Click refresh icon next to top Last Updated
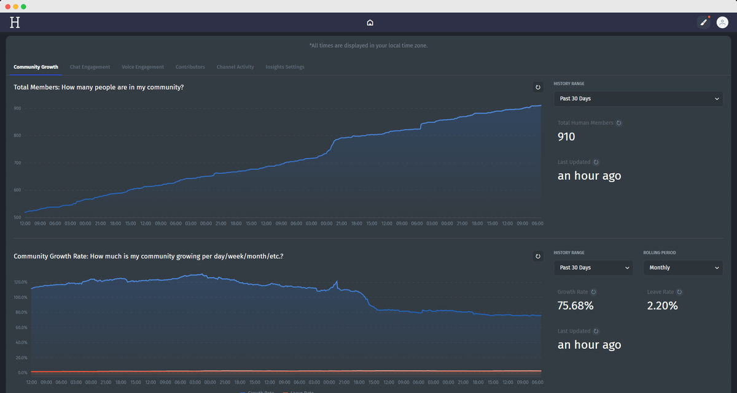Viewport: 737px width, 393px height. pyautogui.click(x=596, y=162)
